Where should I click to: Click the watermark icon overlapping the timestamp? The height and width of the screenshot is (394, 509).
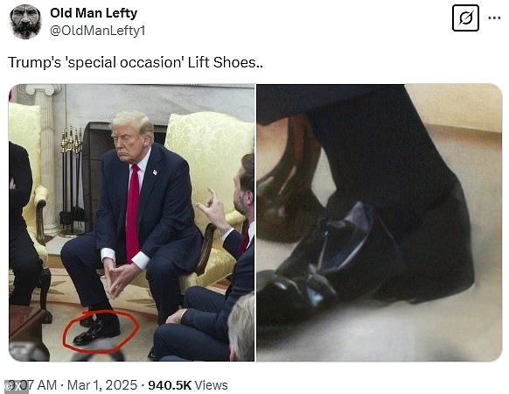click(17, 387)
